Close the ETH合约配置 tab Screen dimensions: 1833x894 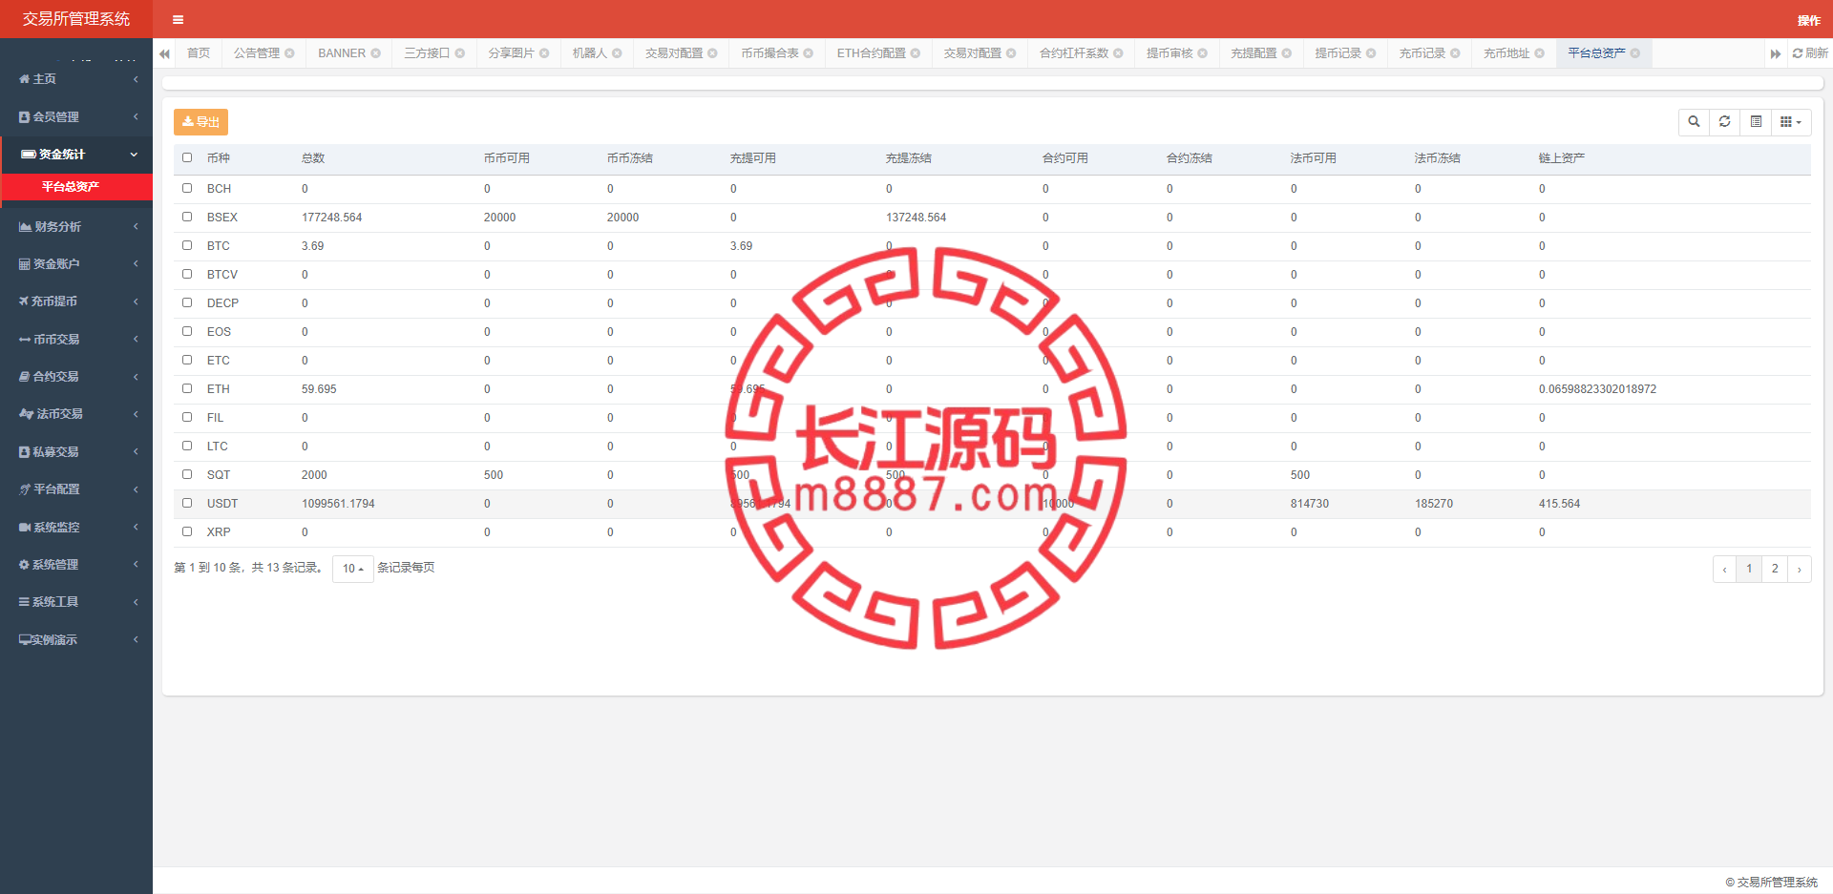915,53
